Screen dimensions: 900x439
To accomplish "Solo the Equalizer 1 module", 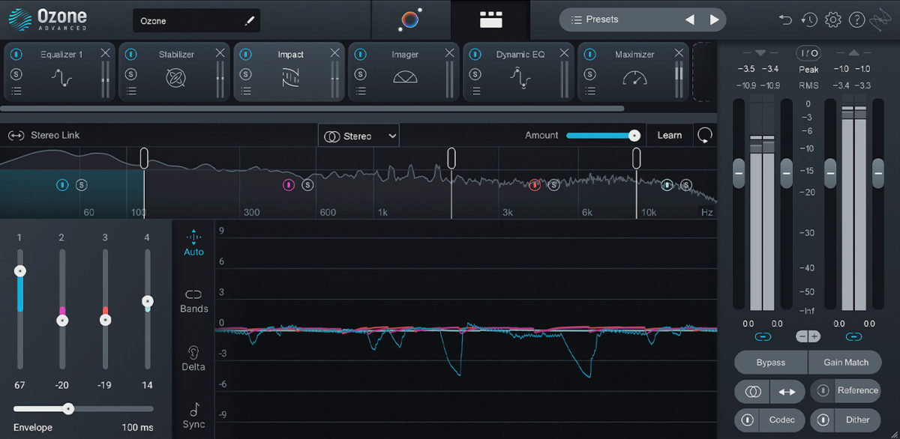I will (16, 74).
